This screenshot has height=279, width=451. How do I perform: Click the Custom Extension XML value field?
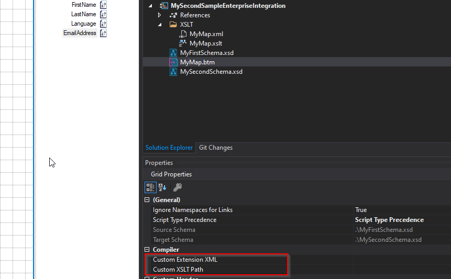401,260
